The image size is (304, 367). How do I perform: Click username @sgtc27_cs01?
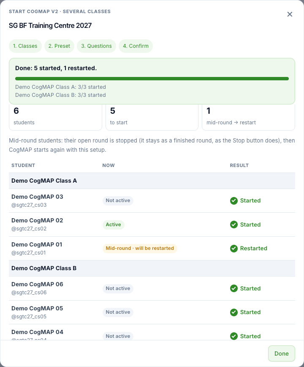click(29, 253)
